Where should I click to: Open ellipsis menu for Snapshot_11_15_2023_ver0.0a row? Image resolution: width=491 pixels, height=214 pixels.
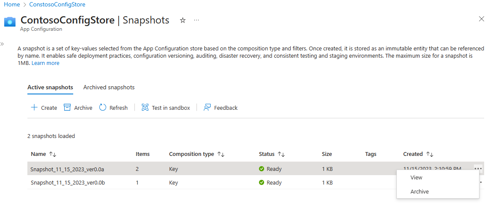point(478,168)
